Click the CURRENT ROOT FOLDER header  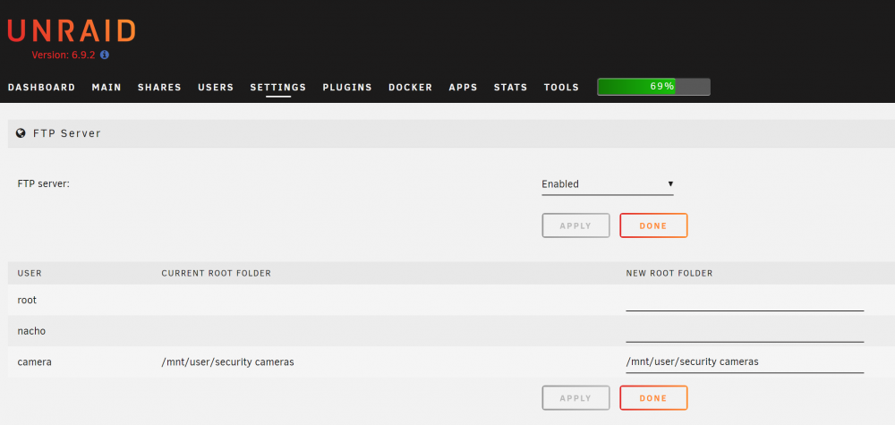tap(217, 273)
